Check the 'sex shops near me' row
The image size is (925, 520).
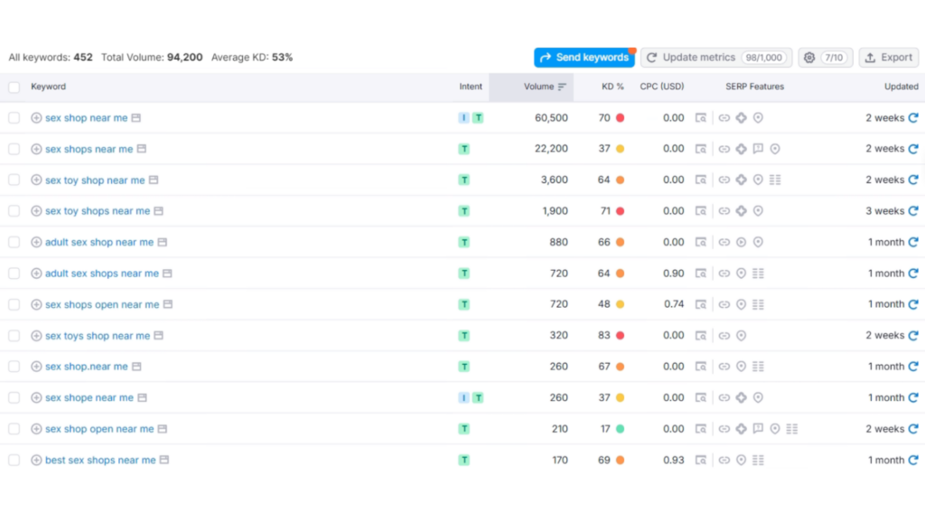coord(14,149)
